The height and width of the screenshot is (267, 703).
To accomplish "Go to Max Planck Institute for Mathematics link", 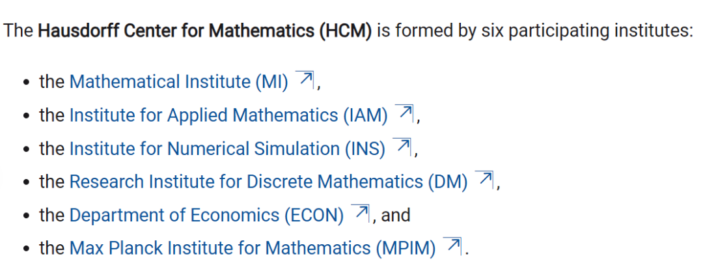I will click(253, 248).
